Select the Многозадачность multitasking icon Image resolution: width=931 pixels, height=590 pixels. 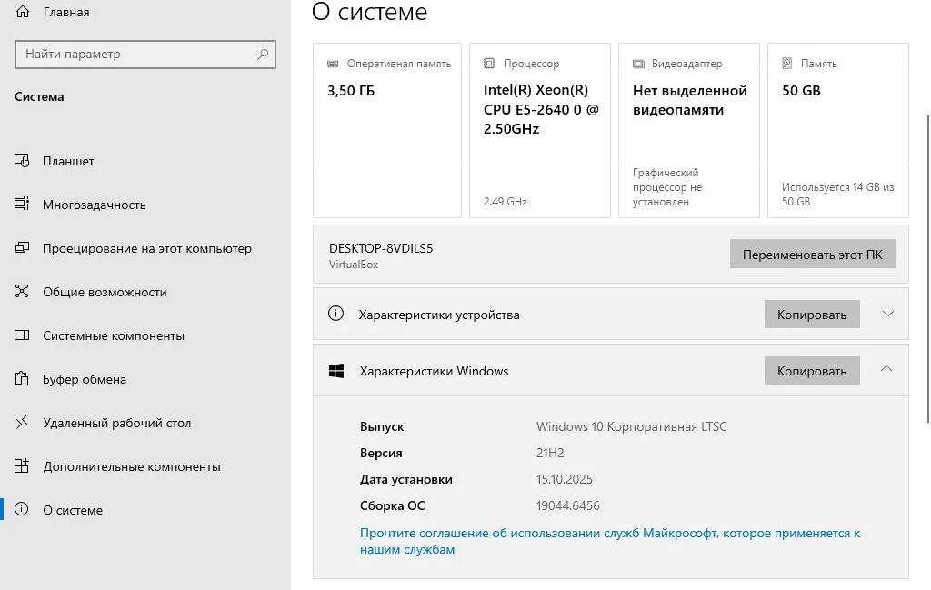click(23, 205)
